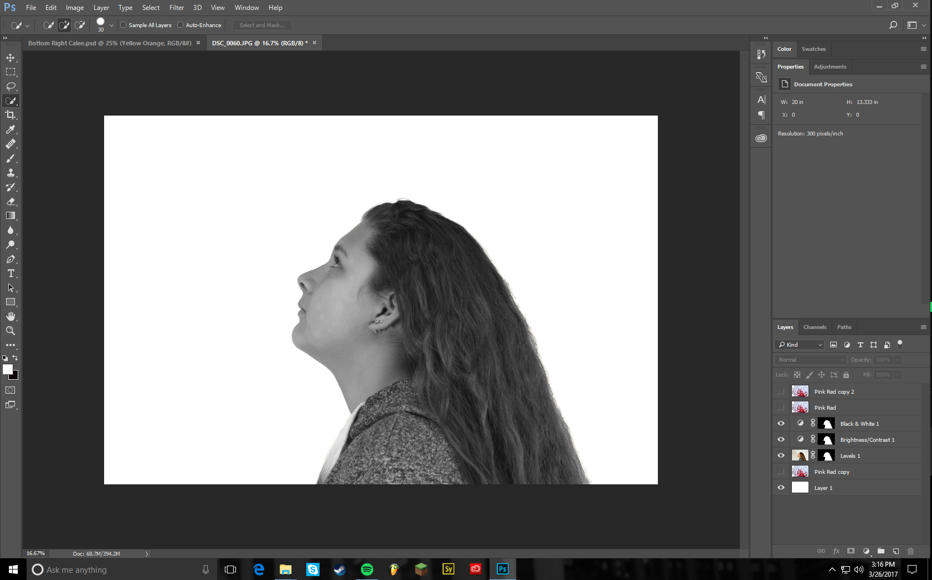932x580 pixels.
Task: Hide the Levels 1 layer
Action: (781, 456)
